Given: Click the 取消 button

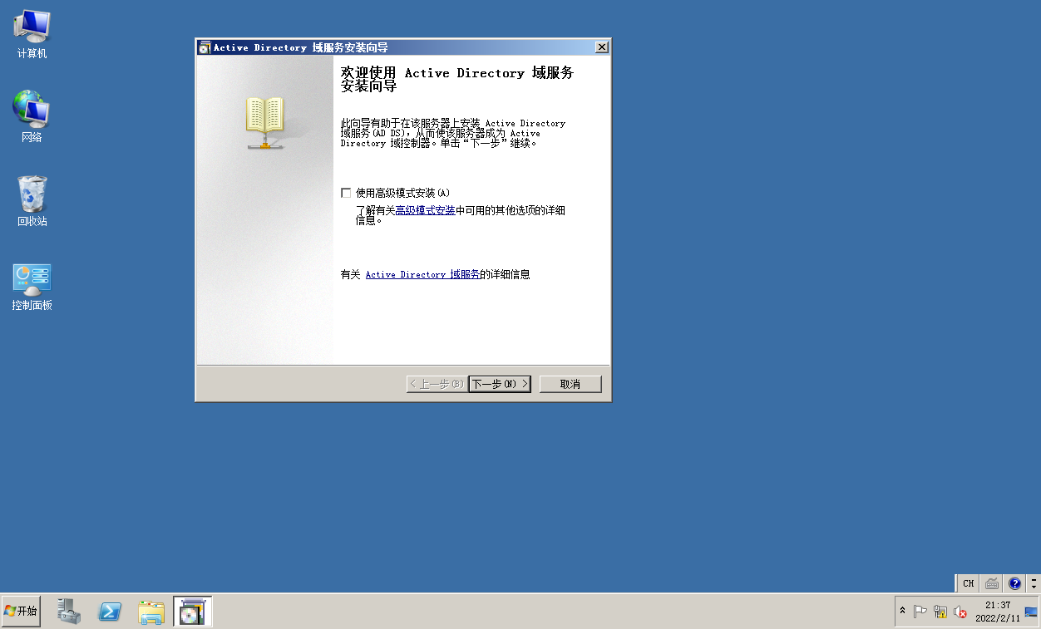Looking at the screenshot, I should click(570, 384).
